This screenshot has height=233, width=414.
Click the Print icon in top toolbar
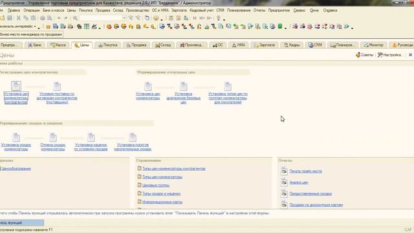[x=43, y=18]
